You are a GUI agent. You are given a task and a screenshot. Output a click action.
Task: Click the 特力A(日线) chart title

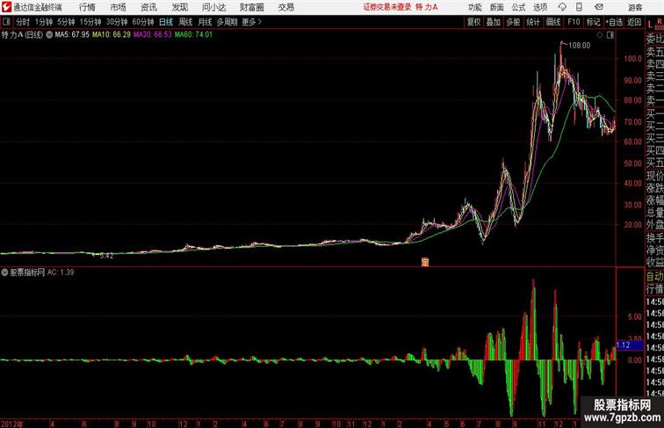pyautogui.click(x=22, y=35)
